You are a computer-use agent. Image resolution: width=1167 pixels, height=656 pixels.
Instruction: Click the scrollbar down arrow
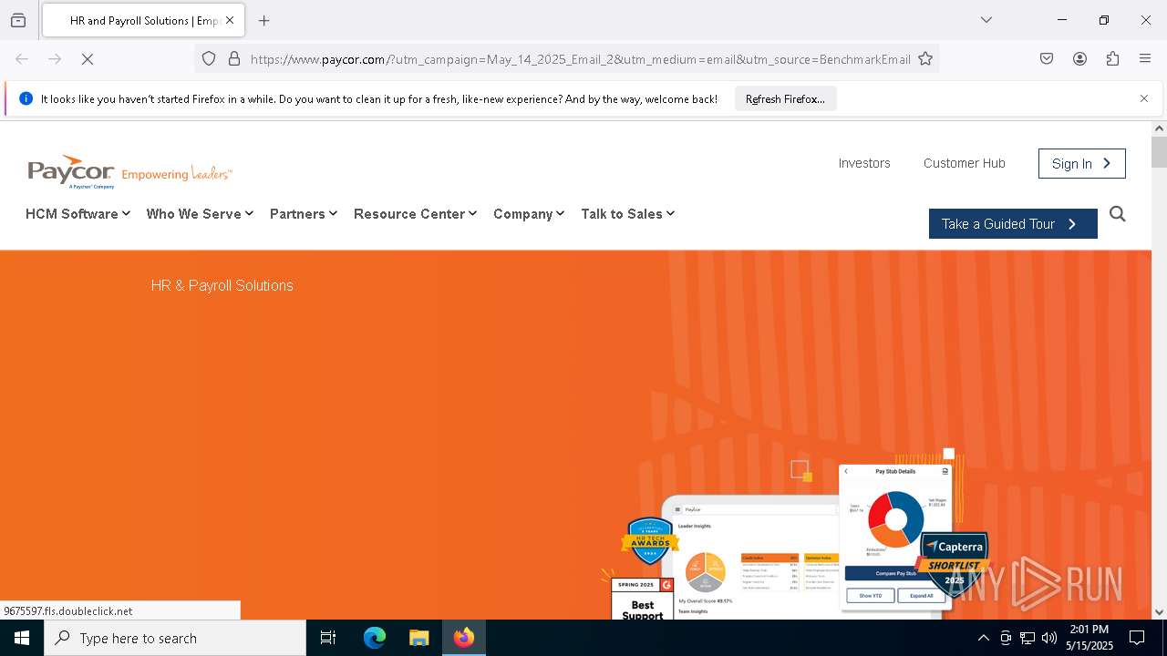click(x=1159, y=612)
